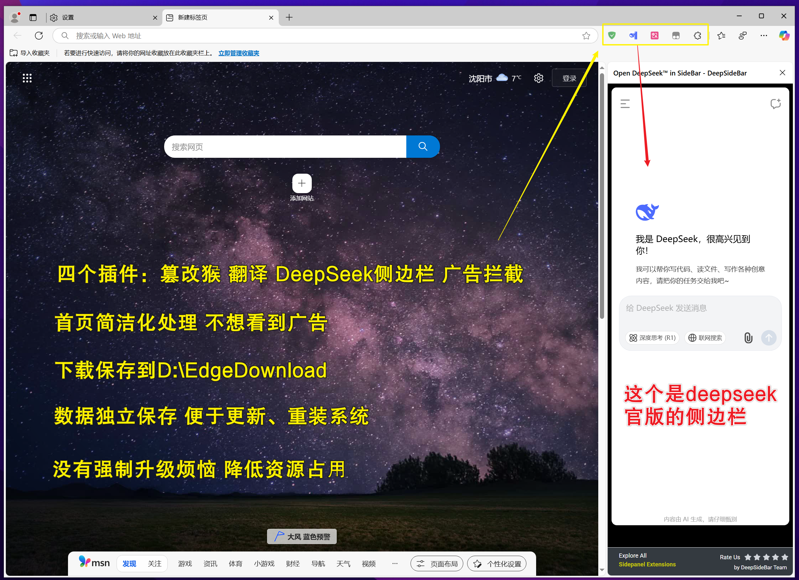Select the AdGuard shield extension icon

point(612,35)
